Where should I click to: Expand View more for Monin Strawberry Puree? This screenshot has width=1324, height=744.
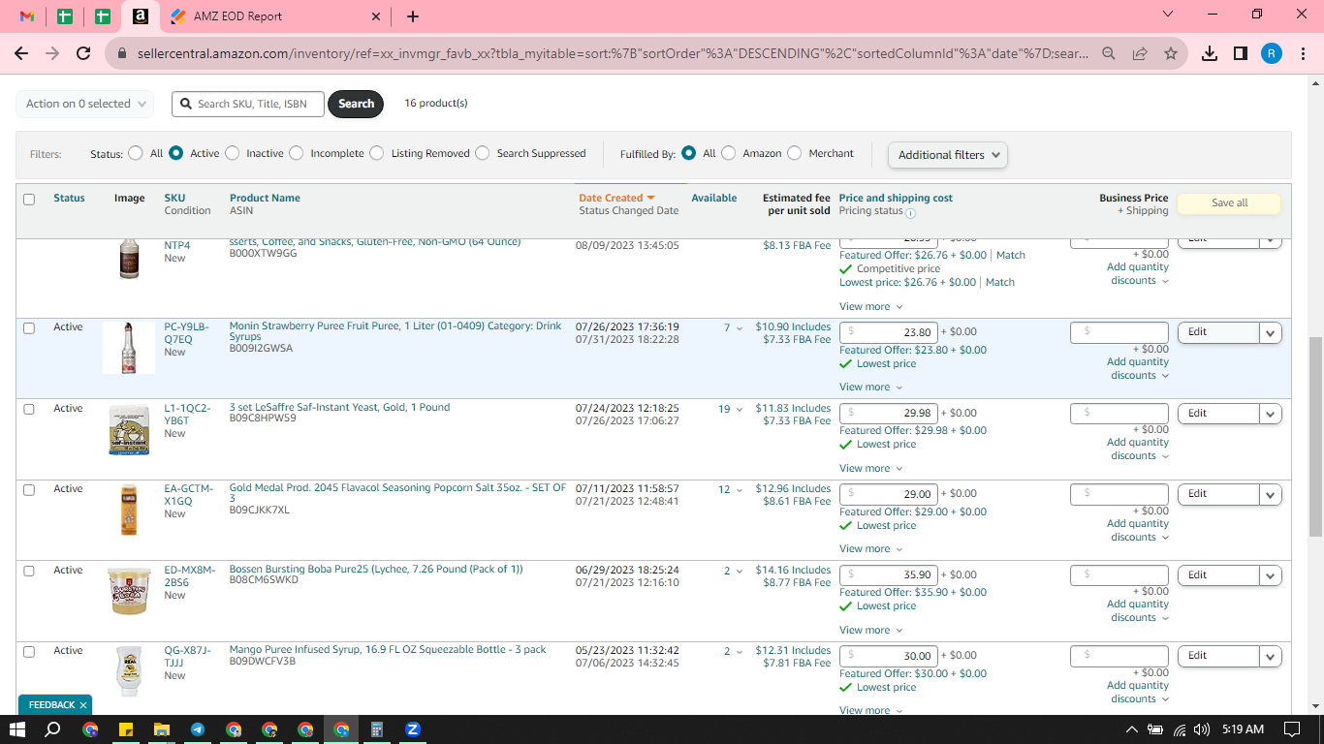870,387
